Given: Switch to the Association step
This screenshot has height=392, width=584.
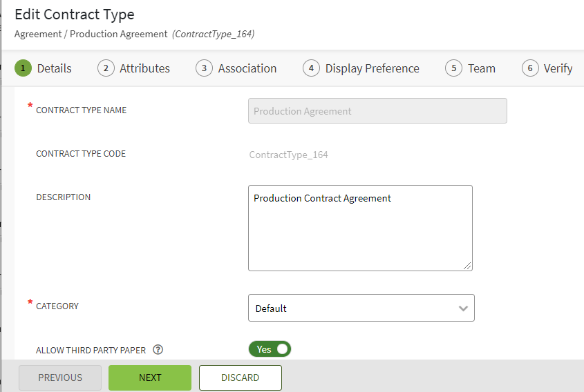Looking at the screenshot, I should click(247, 68).
